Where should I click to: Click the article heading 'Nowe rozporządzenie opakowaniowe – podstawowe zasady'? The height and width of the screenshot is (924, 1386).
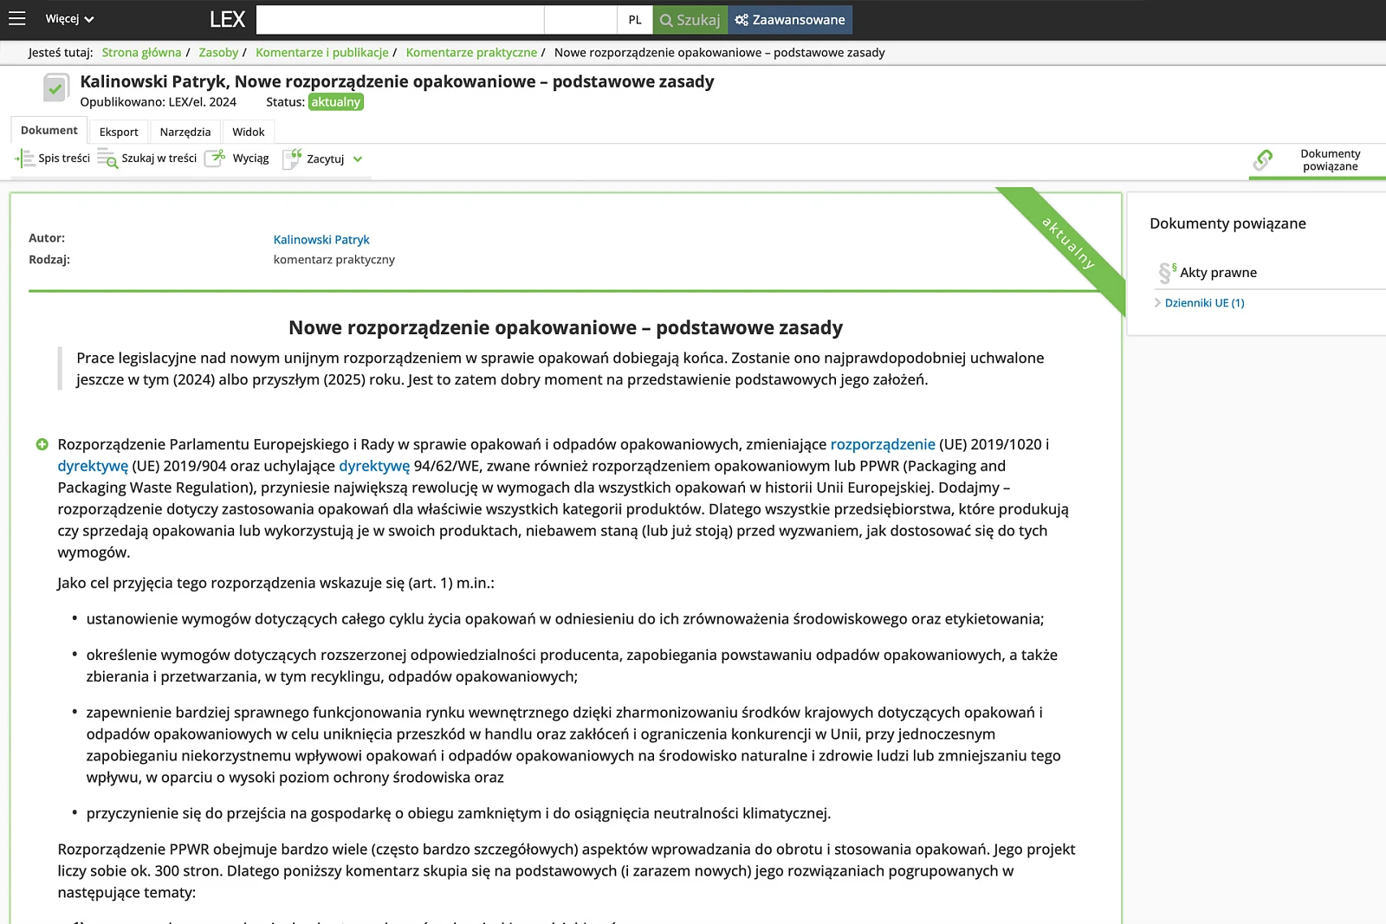[566, 327]
